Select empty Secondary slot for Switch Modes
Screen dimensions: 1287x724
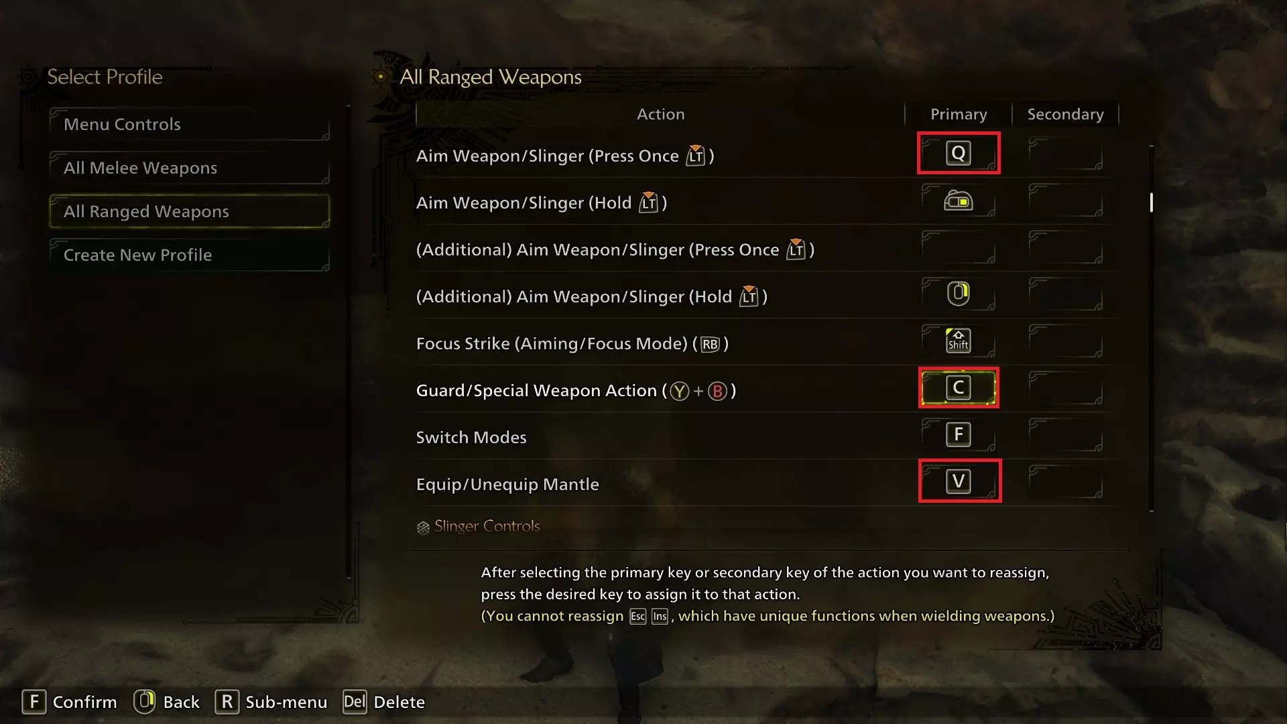pos(1066,434)
